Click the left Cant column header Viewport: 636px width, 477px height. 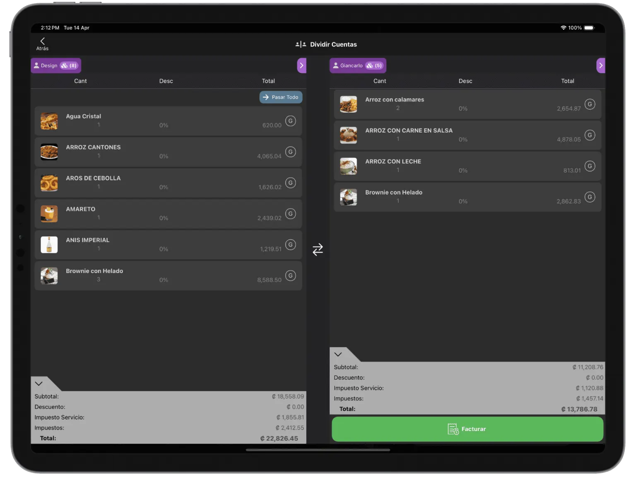click(80, 81)
